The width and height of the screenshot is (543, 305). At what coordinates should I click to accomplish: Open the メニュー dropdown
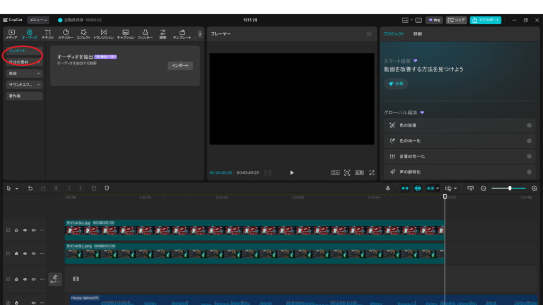click(x=38, y=20)
